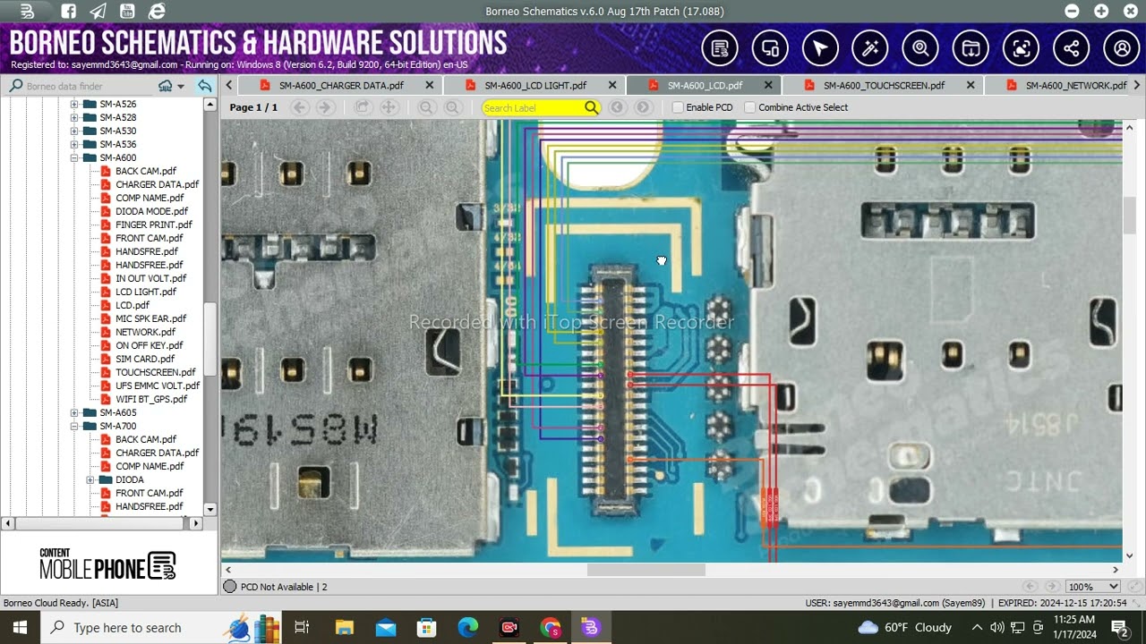1146x644 pixels.
Task: Close the SM-A600_CHARGER DATA.pdf tab
Action: coord(430,86)
